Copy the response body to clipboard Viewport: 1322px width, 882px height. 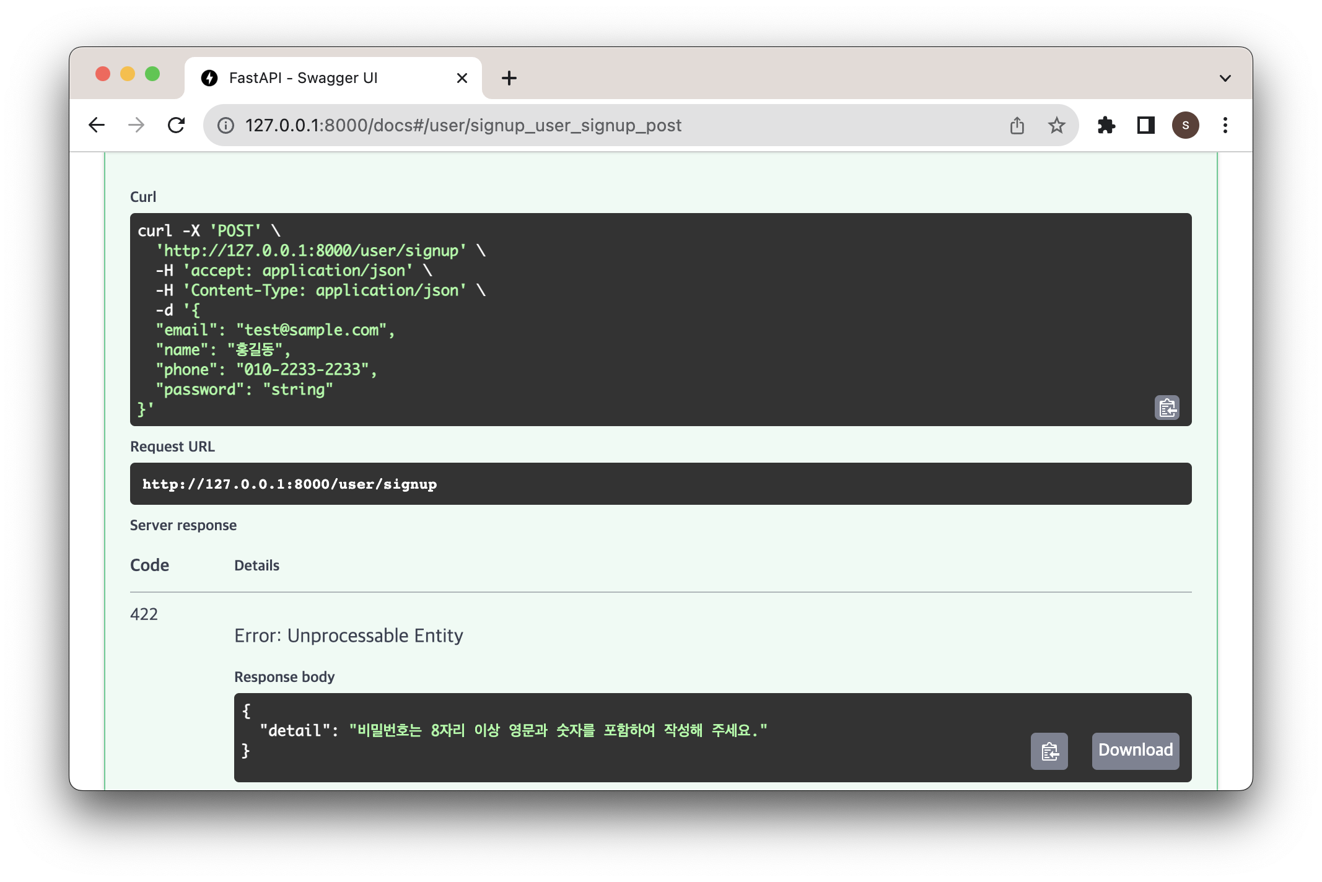tap(1049, 751)
